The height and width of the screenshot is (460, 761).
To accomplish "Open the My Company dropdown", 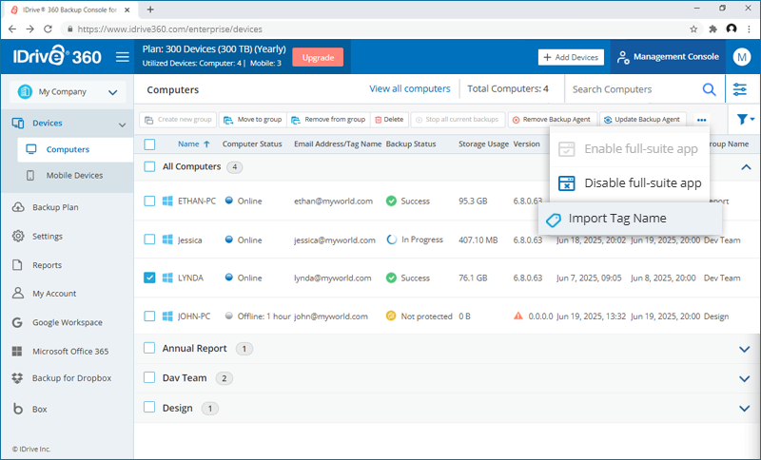I will [68, 91].
